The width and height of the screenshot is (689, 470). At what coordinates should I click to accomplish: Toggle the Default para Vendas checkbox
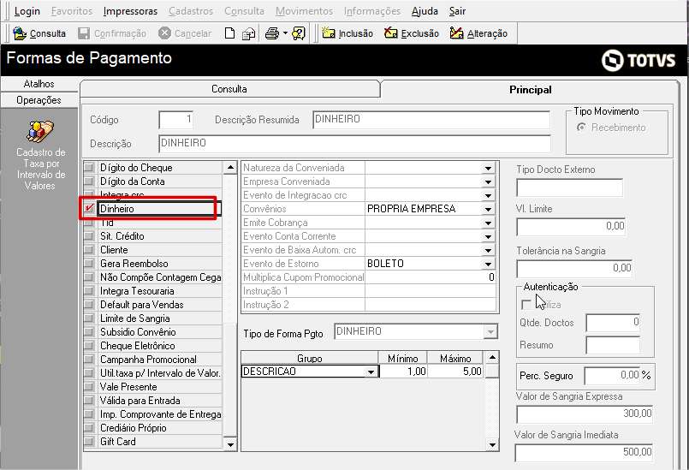pyautogui.click(x=89, y=304)
